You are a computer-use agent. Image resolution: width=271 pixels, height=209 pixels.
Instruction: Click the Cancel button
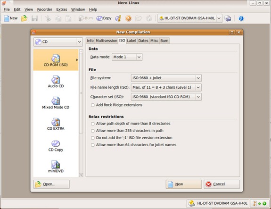(x=222, y=184)
